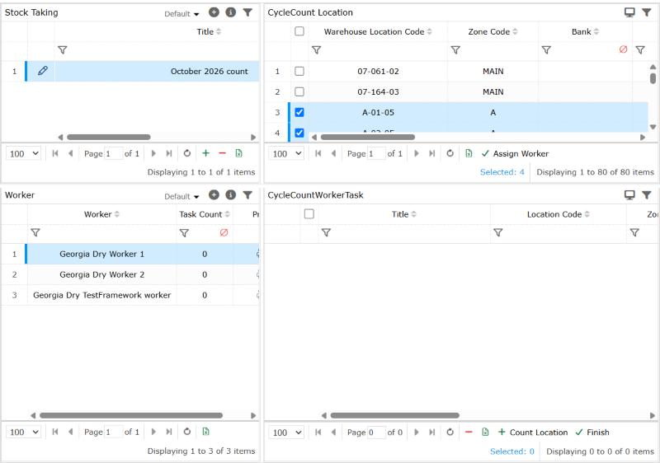Image resolution: width=660 pixels, height=463 pixels.
Task: Click the Stock Taking horizontal scrollbar
Action: [x=109, y=137]
